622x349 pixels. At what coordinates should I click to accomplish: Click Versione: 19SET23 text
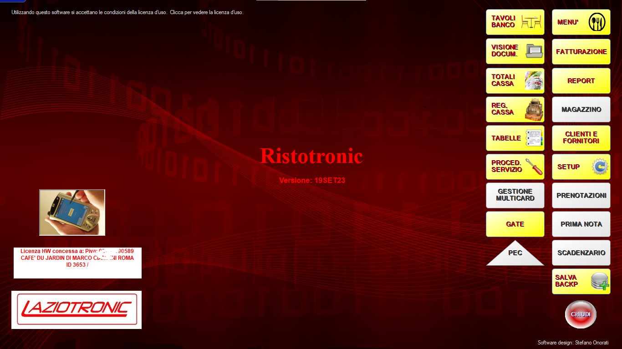[312, 180]
